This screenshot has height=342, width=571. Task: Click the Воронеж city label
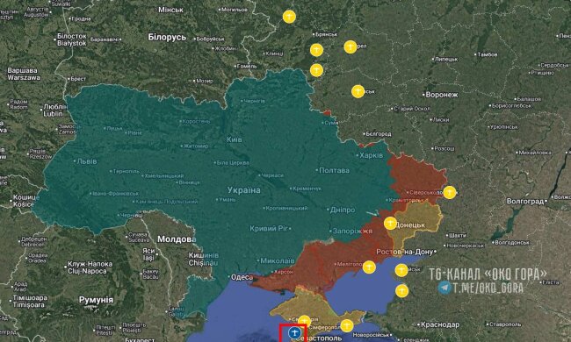pyautogui.click(x=441, y=95)
